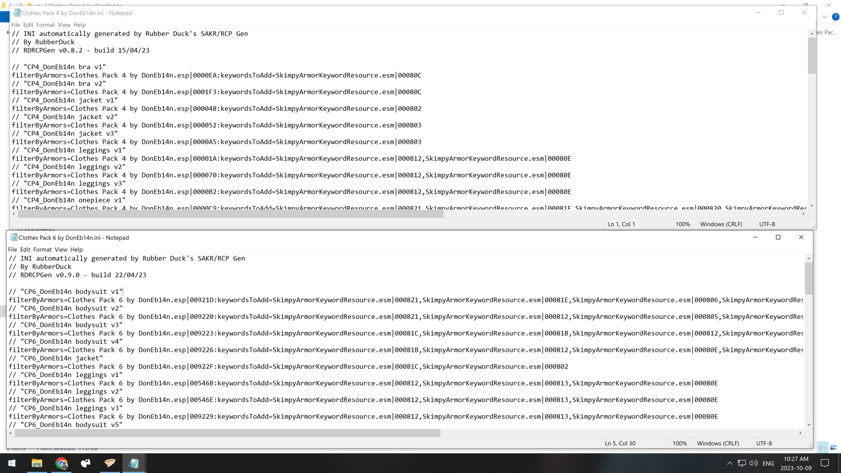
Task: Open Help menu in Clothes Pack 6 Notepad
Action: click(x=77, y=250)
